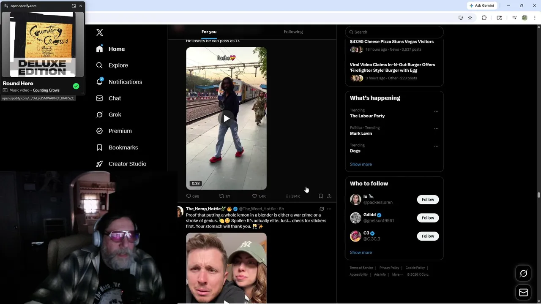Open site settings icon on Spotify mini player

point(6,6)
